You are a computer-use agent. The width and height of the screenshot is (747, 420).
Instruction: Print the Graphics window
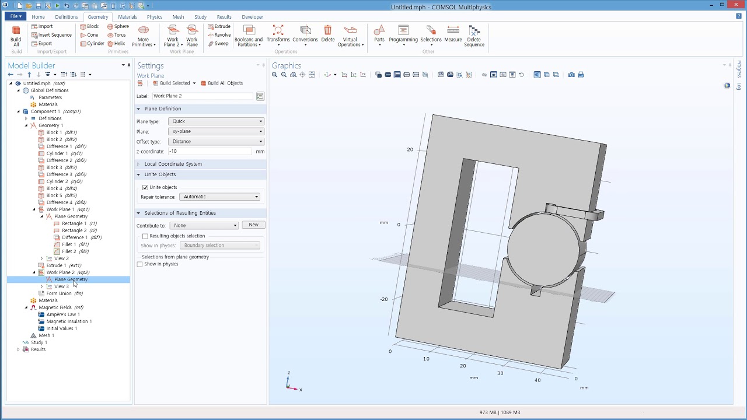tap(581, 75)
